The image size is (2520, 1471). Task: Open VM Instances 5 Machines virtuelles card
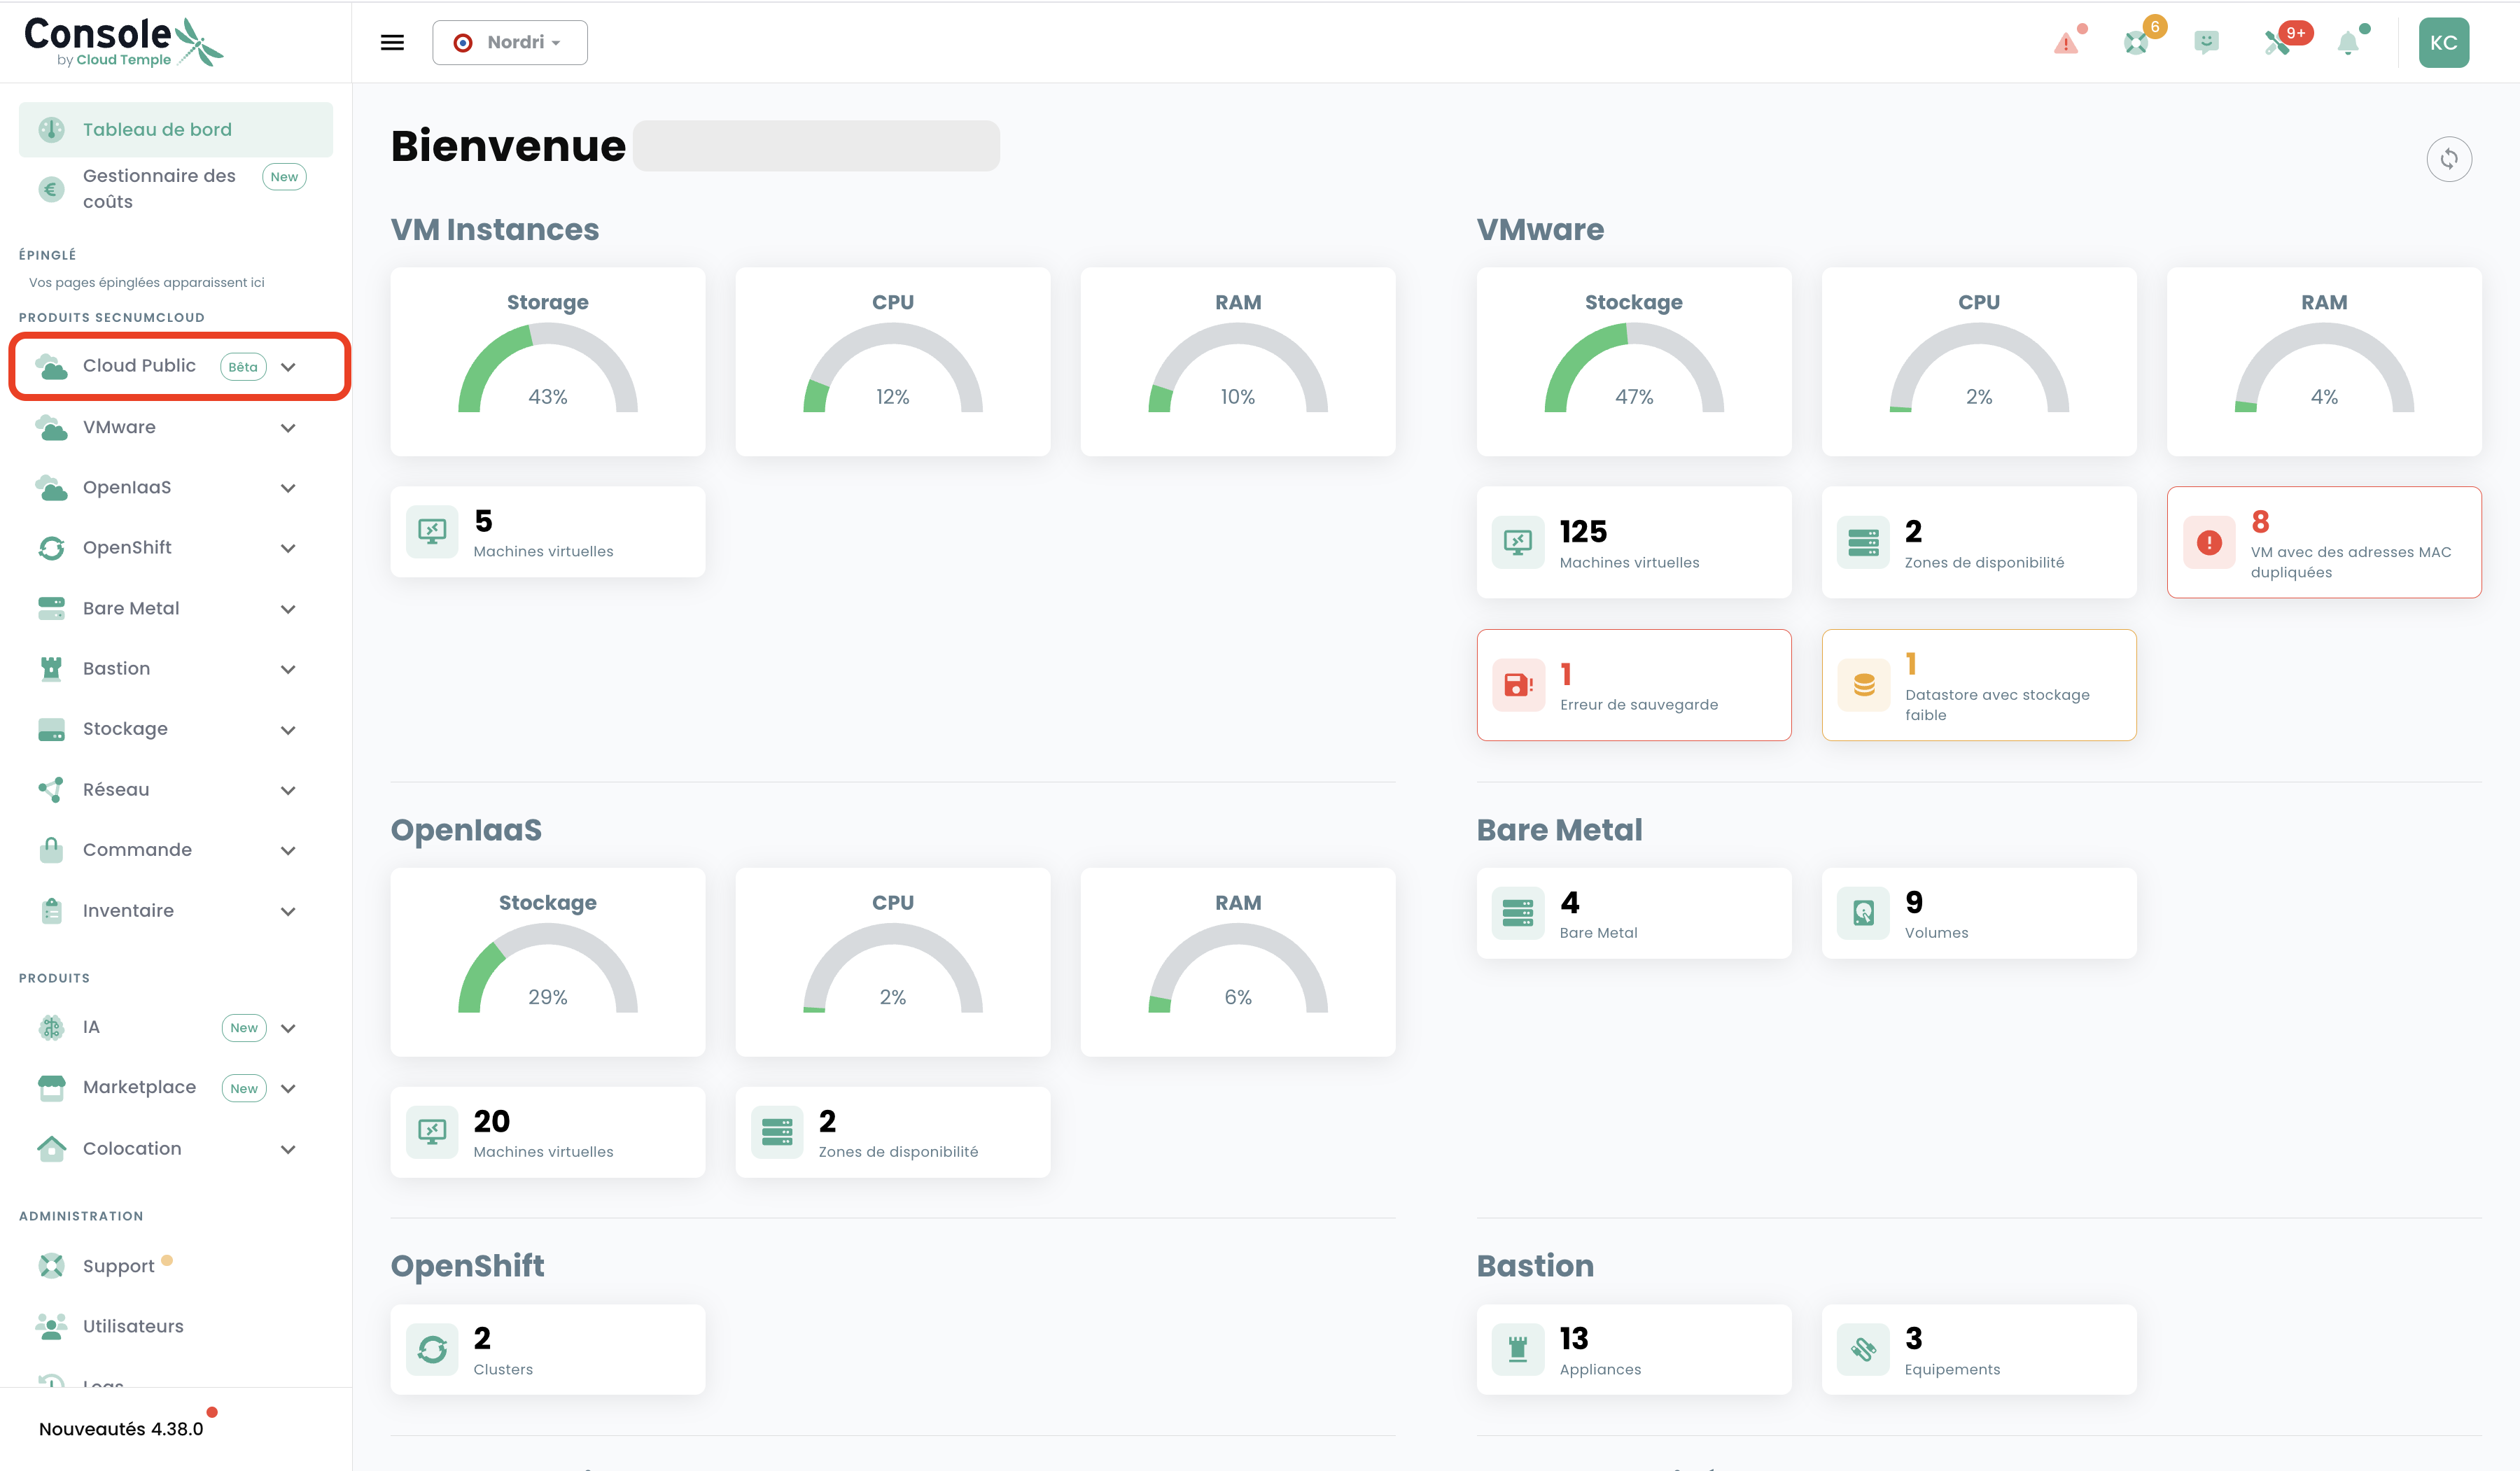tap(548, 532)
